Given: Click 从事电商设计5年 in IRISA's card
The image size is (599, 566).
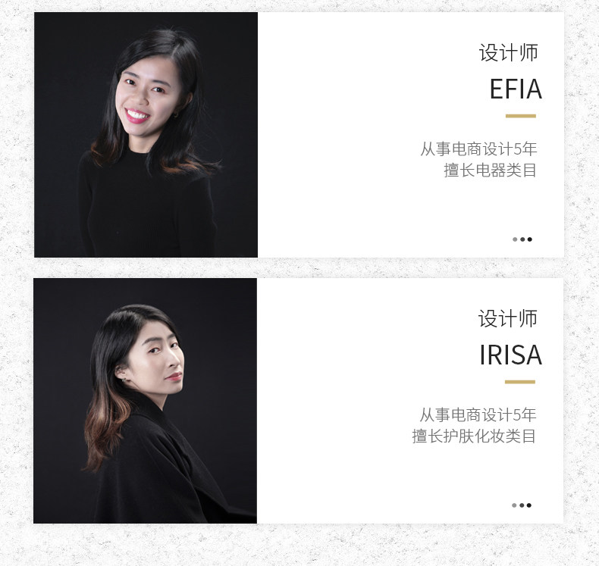Looking at the screenshot, I should click(478, 415).
